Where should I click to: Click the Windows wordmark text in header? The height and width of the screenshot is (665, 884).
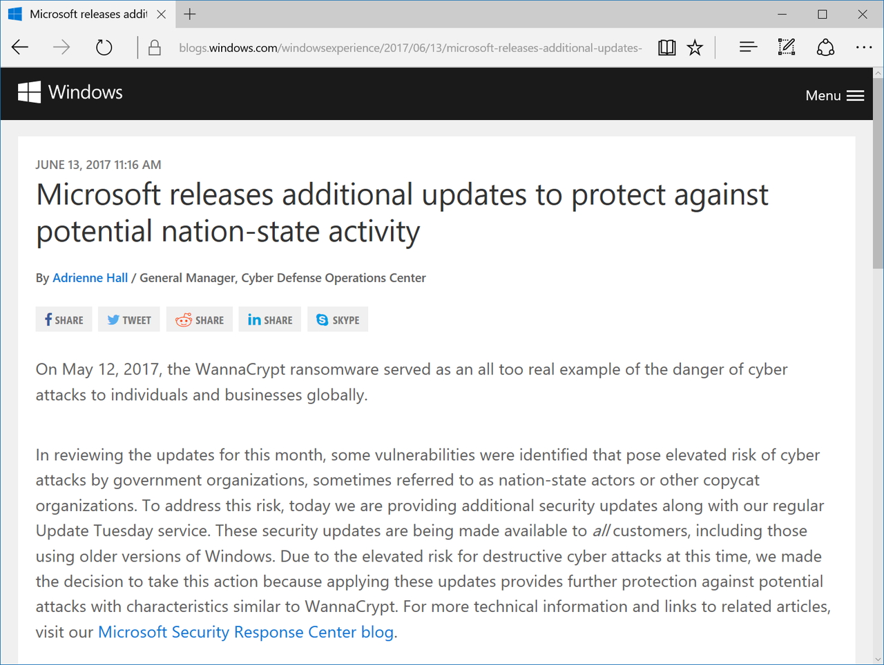coord(86,92)
